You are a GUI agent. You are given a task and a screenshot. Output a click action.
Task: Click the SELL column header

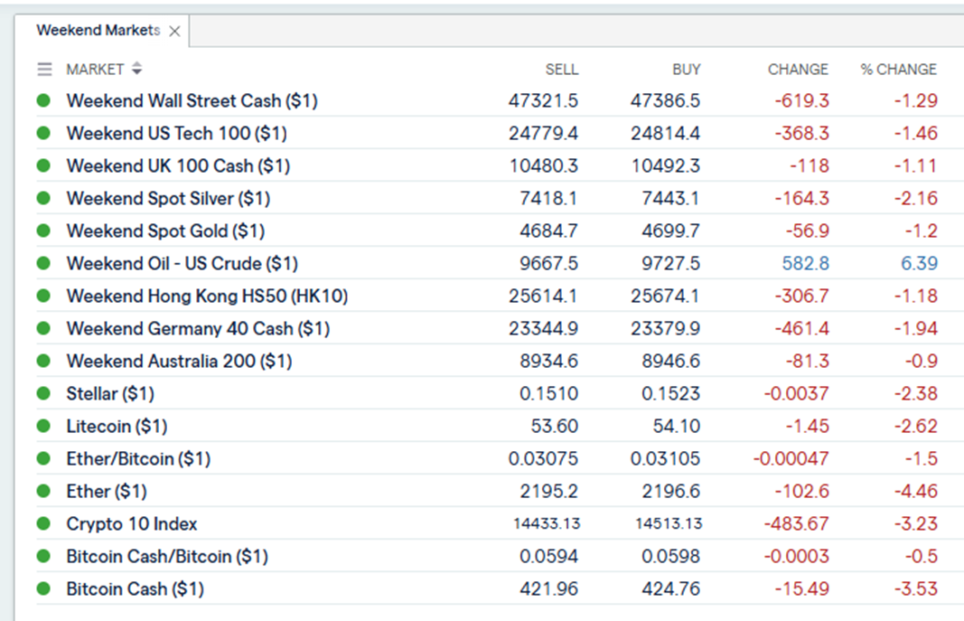[561, 70]
